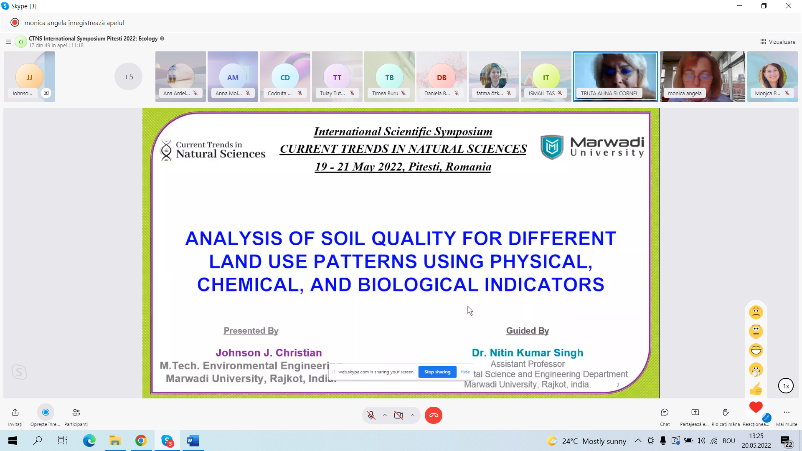Expand camera options chevron
The width and height of the screenshot is (802, 451).
pos(413,415)
